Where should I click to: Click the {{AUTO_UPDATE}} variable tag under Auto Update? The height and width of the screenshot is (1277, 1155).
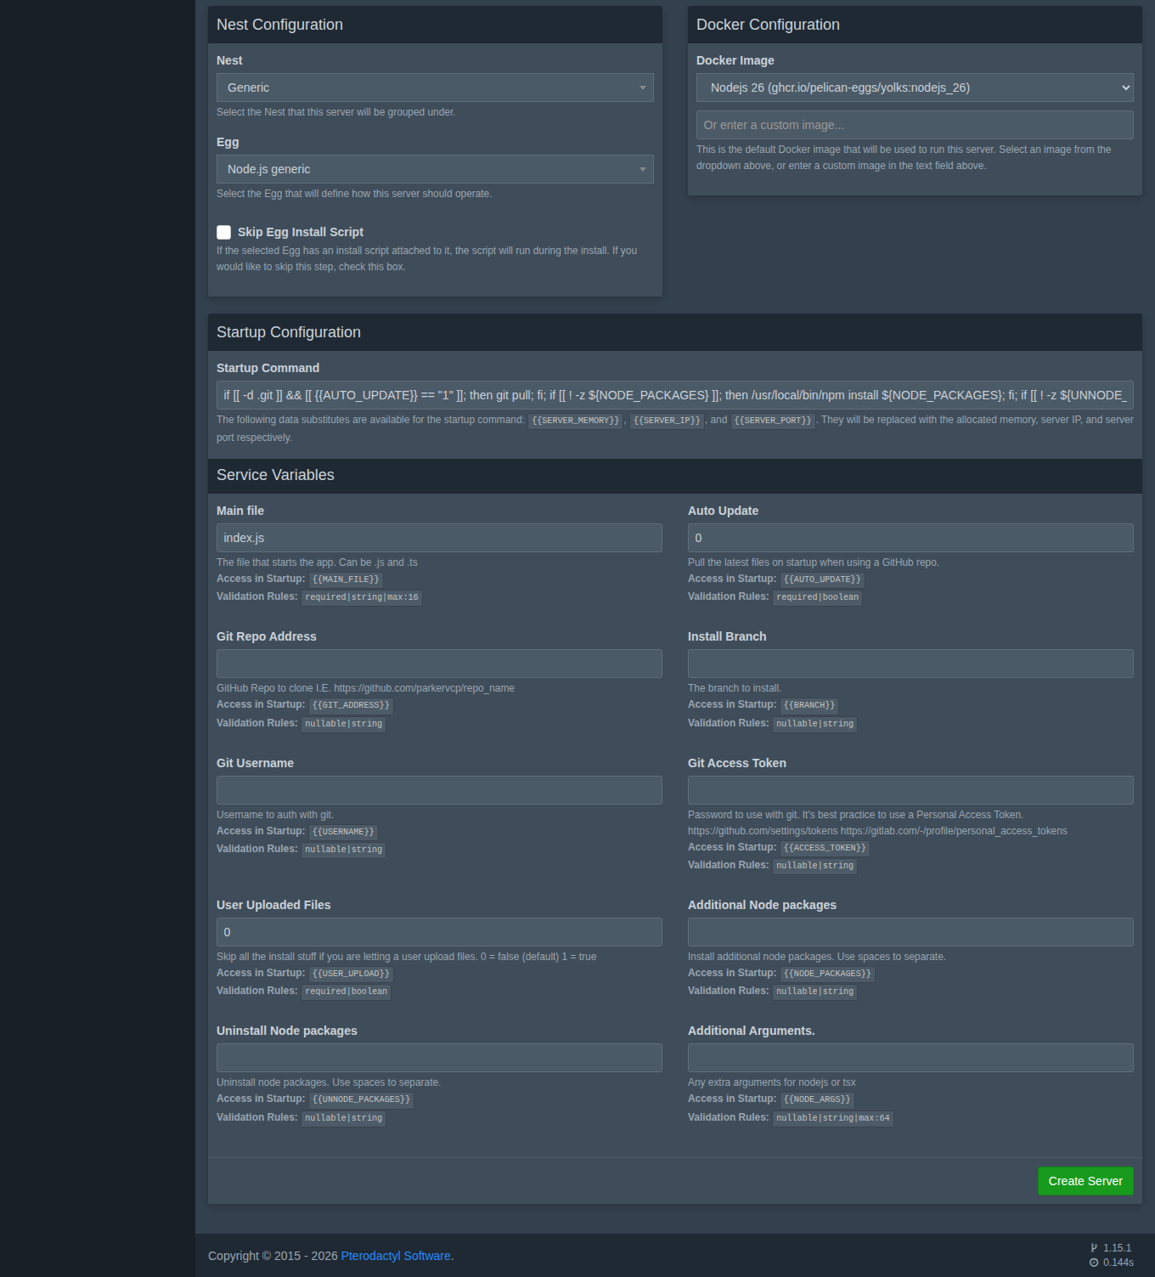822,579
